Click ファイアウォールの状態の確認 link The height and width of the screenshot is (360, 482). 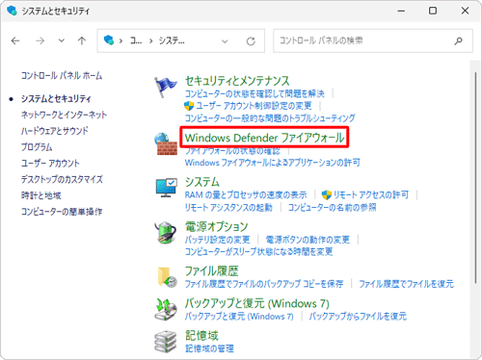click(x=232, y=151)
